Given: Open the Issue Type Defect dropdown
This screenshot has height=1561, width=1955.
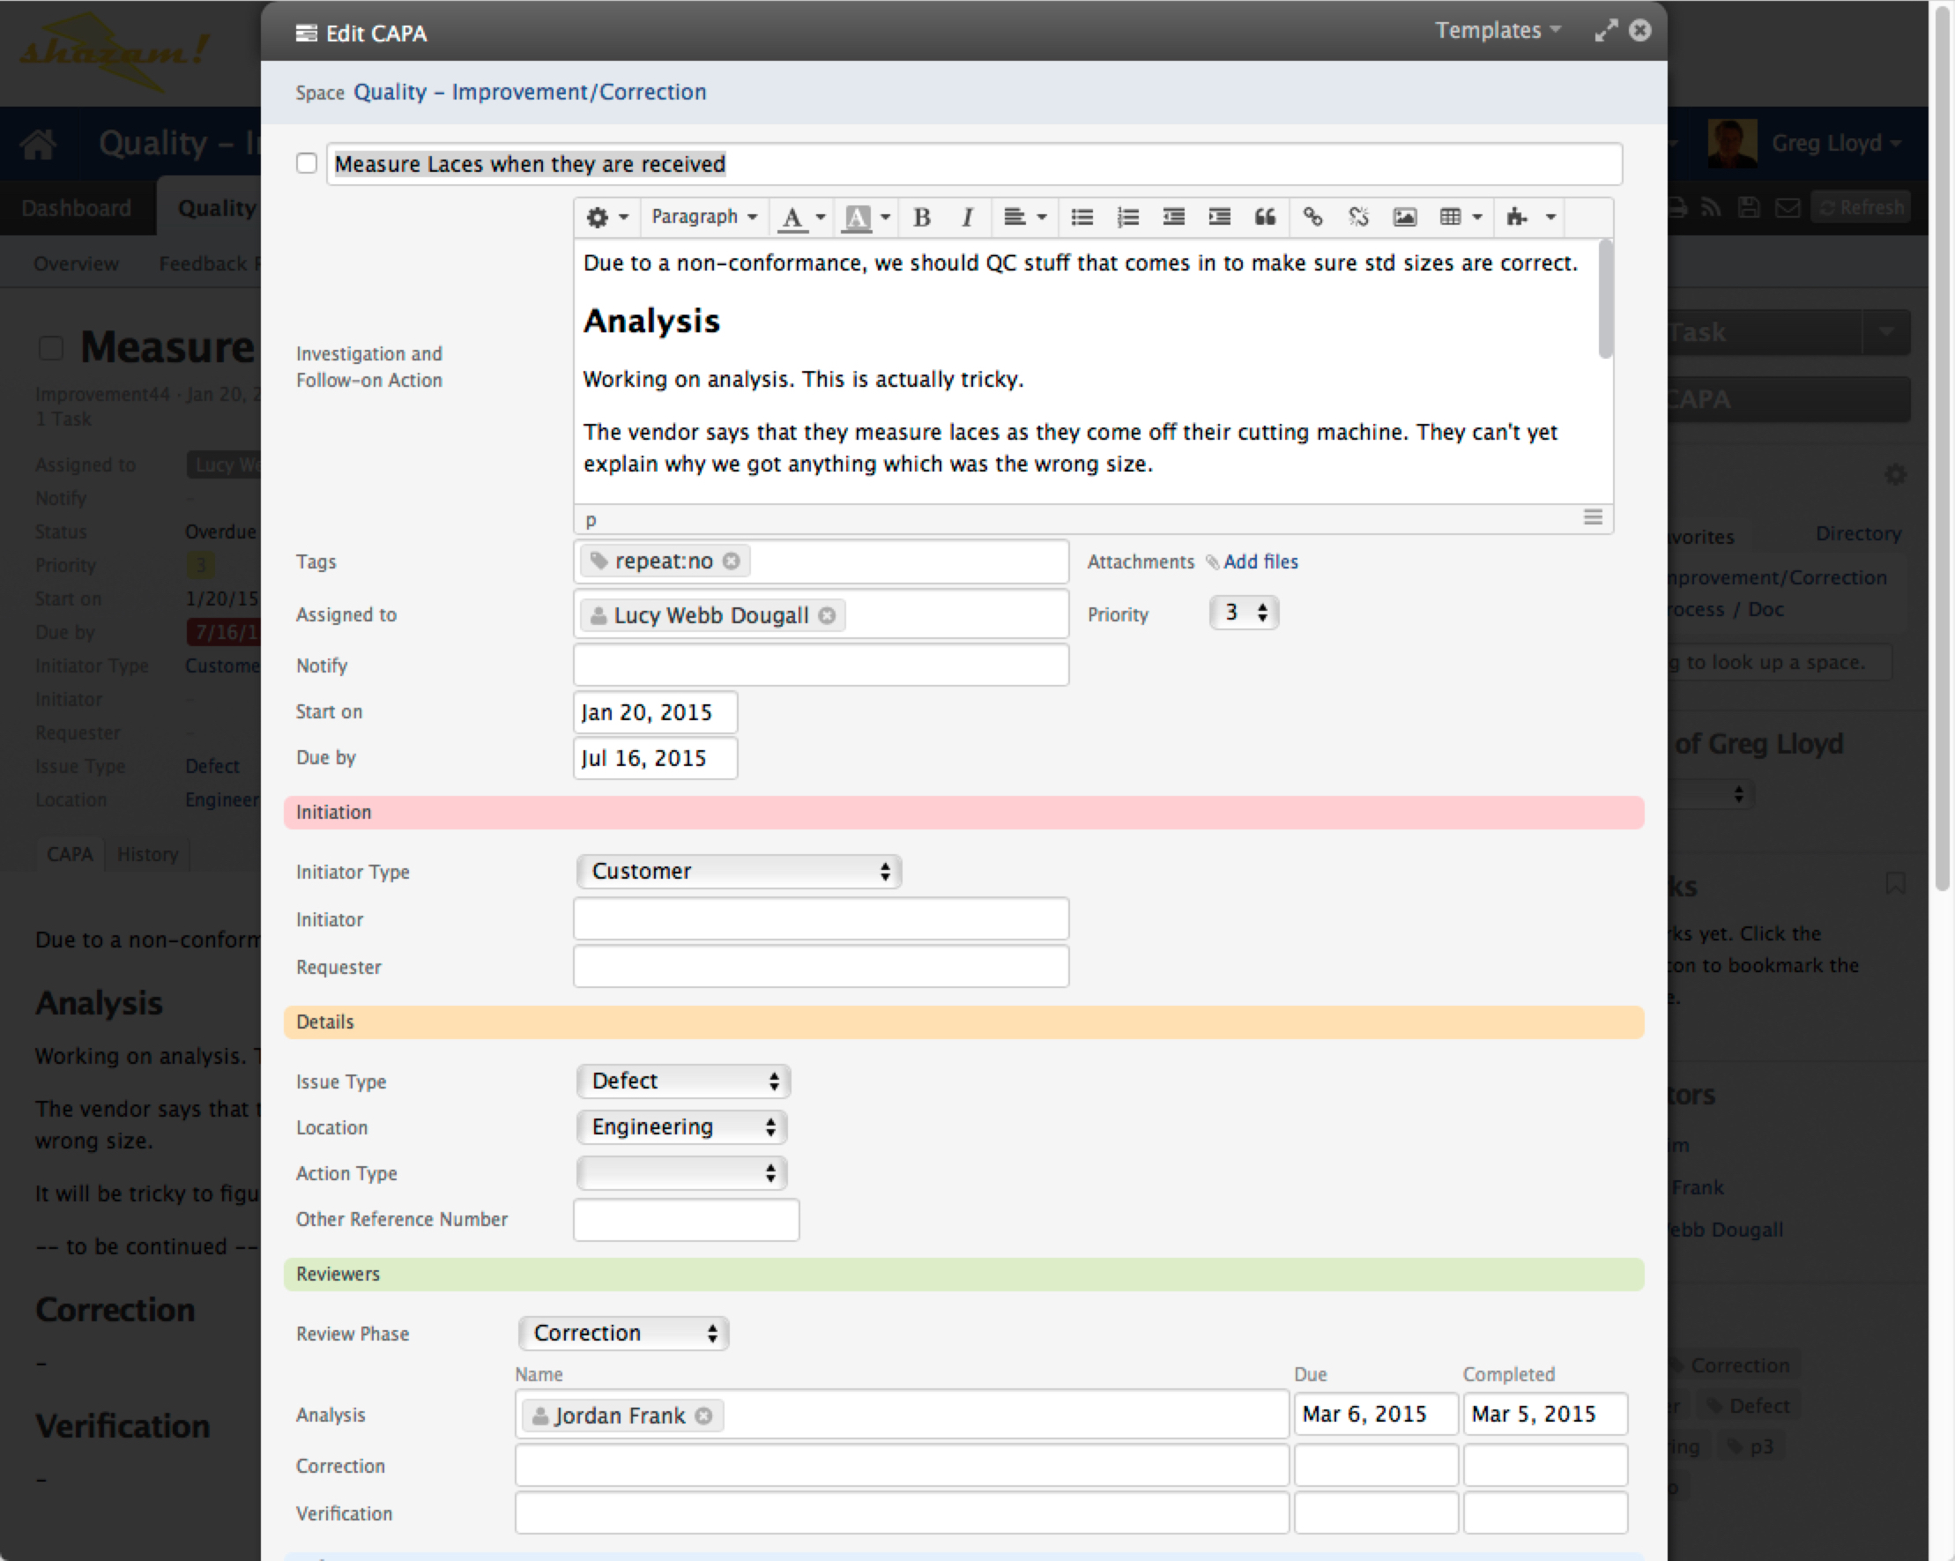Looking at the screenshot, I should (683, 1082).
